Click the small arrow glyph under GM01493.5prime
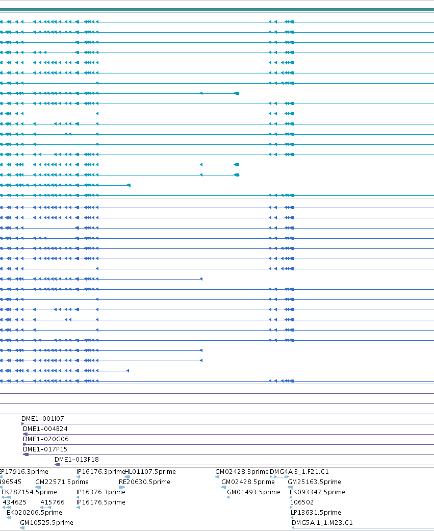434x531 pixels. click(x=228, y=497)
